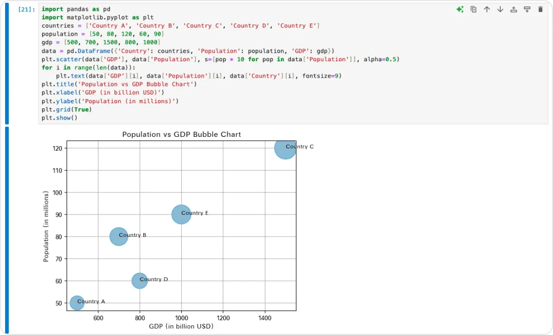Screen dimensions: 553x335
Task: Click the x-axis tick label 1000
Action: coord(182,318)
